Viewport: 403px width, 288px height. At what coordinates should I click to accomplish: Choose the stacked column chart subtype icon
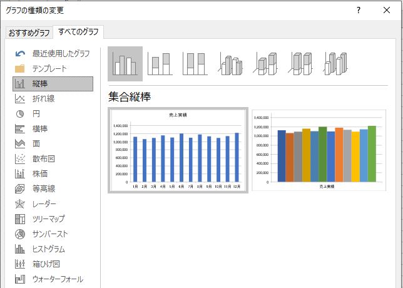(160, 64)
